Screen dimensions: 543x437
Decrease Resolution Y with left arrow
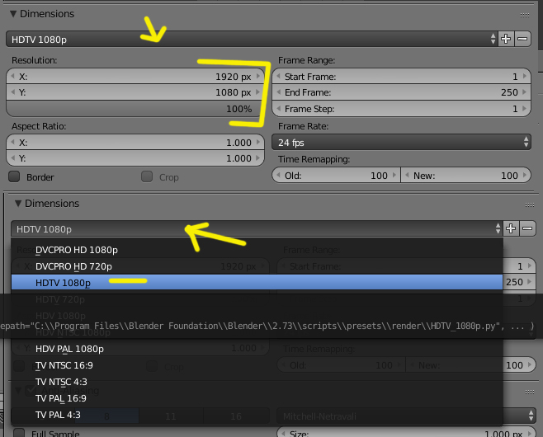pyautogui.click(x=13, y=92)
